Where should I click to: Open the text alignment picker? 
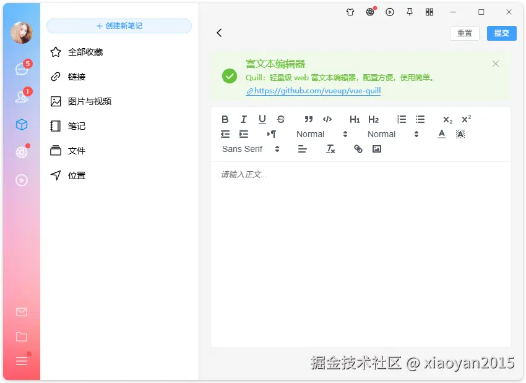pos(302,149)
